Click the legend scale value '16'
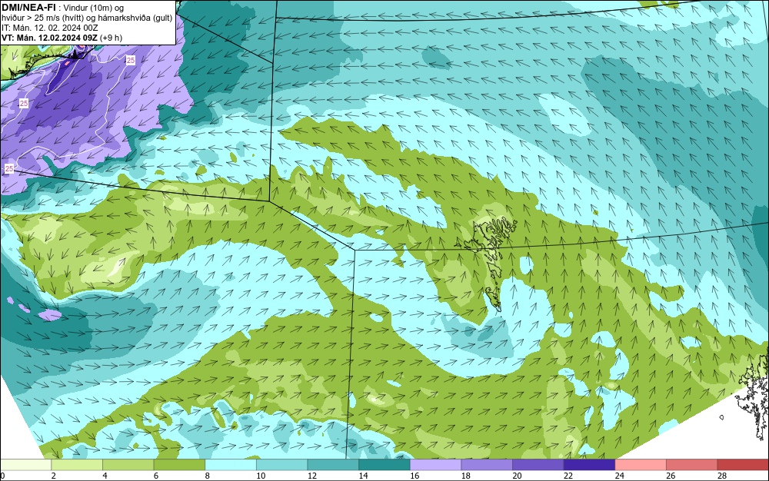This screenshot has width=769, height=481. pos(414,476)
